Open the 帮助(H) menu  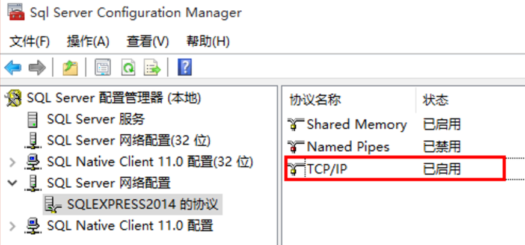208,42
